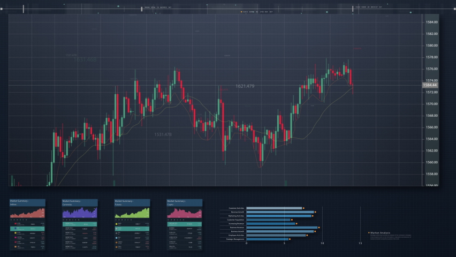Click the orange dot ending Business Growth bar
Screen dimensions: 456x257
point(315,231)
